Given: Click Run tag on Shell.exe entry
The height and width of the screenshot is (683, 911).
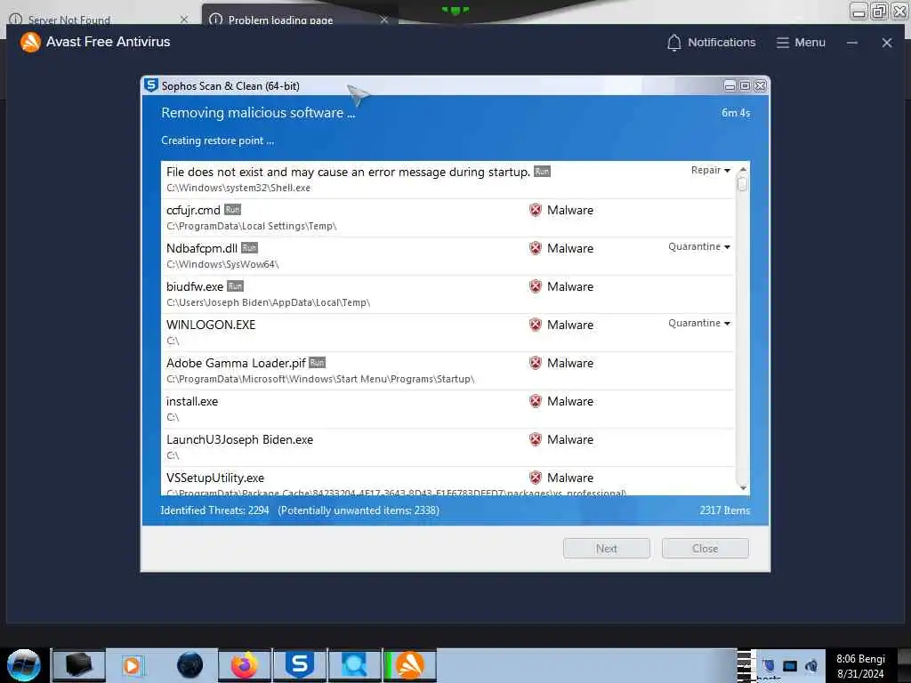Looking at the screenshot, I should pyautogui.click(x=542, y=172).
